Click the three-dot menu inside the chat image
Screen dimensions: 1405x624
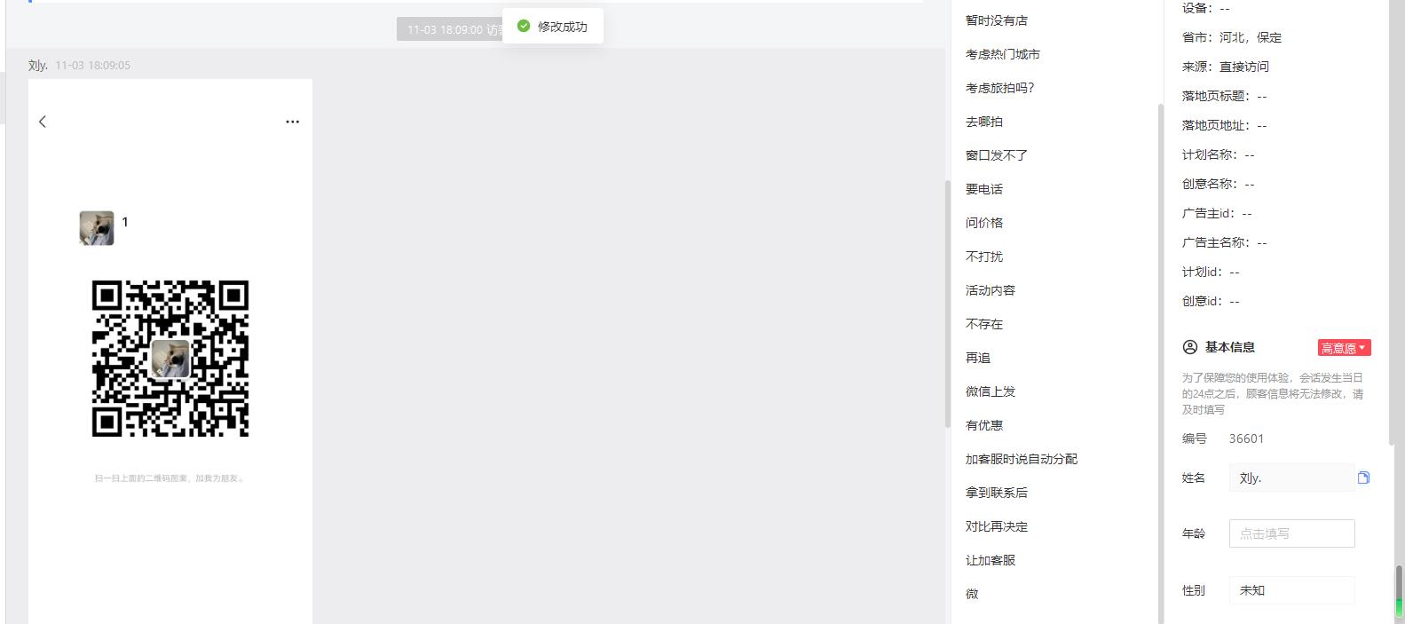292,122
